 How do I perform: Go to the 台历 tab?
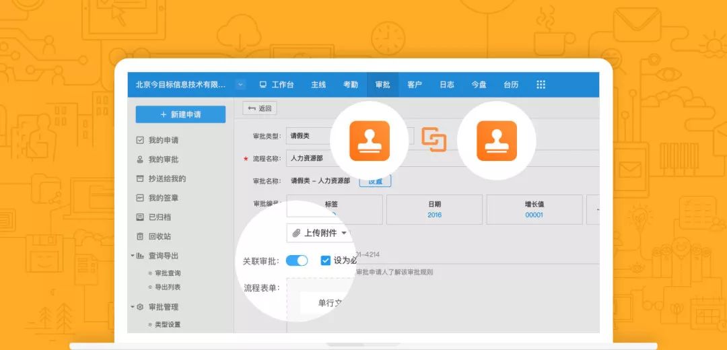point(511,85)
